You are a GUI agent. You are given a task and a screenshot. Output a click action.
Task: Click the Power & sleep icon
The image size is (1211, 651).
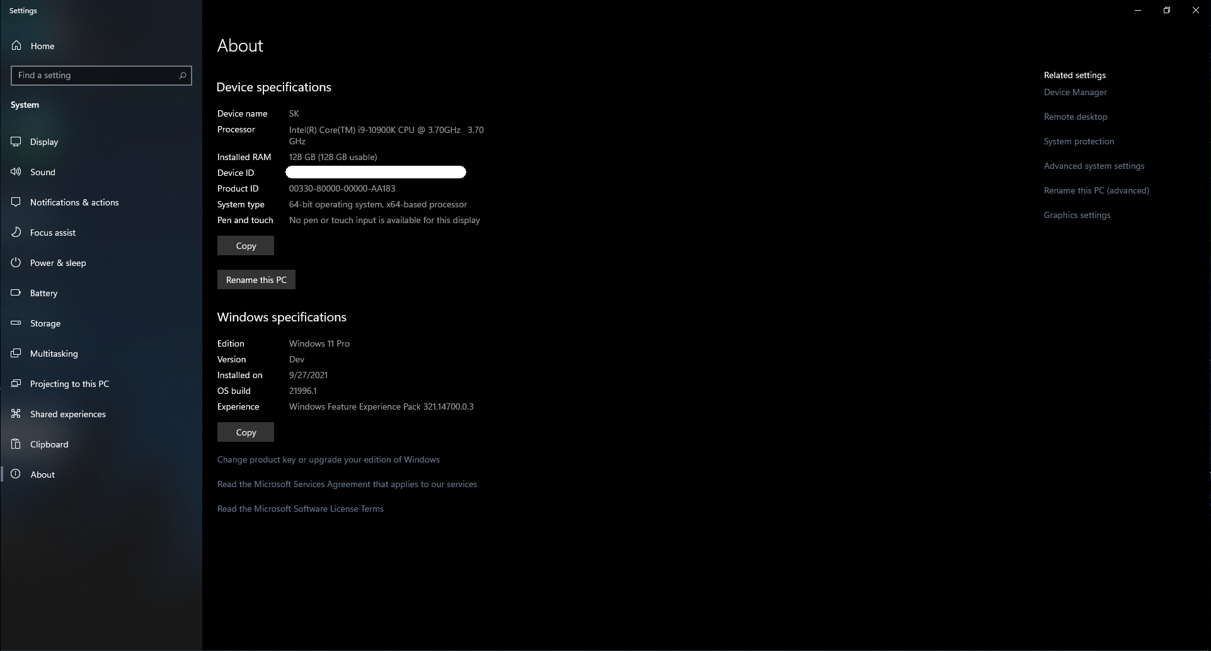pos(16,263)
